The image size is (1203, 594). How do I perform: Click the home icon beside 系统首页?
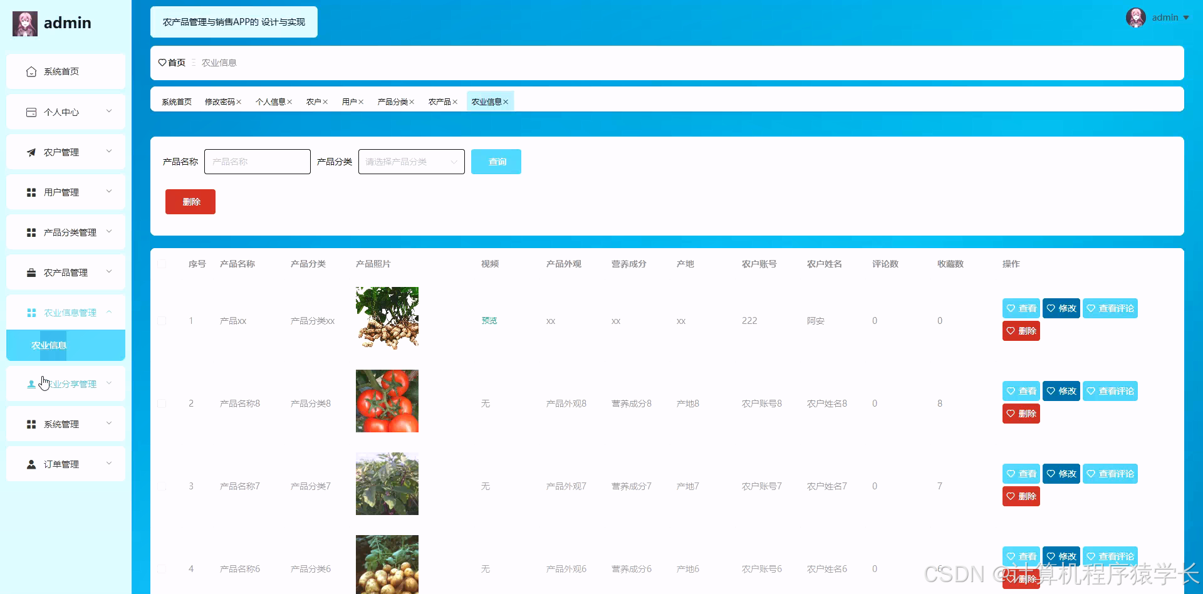tap(31, 71)
